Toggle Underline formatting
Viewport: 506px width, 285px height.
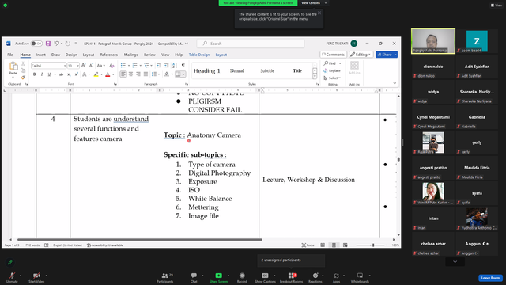tap(49, 74)
